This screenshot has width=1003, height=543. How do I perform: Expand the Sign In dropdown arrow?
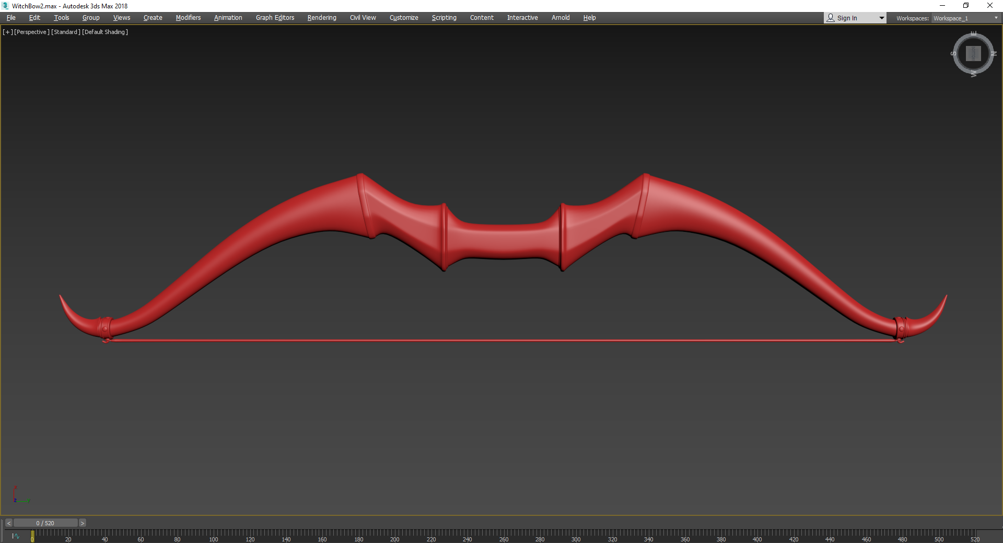pos(882,18)
